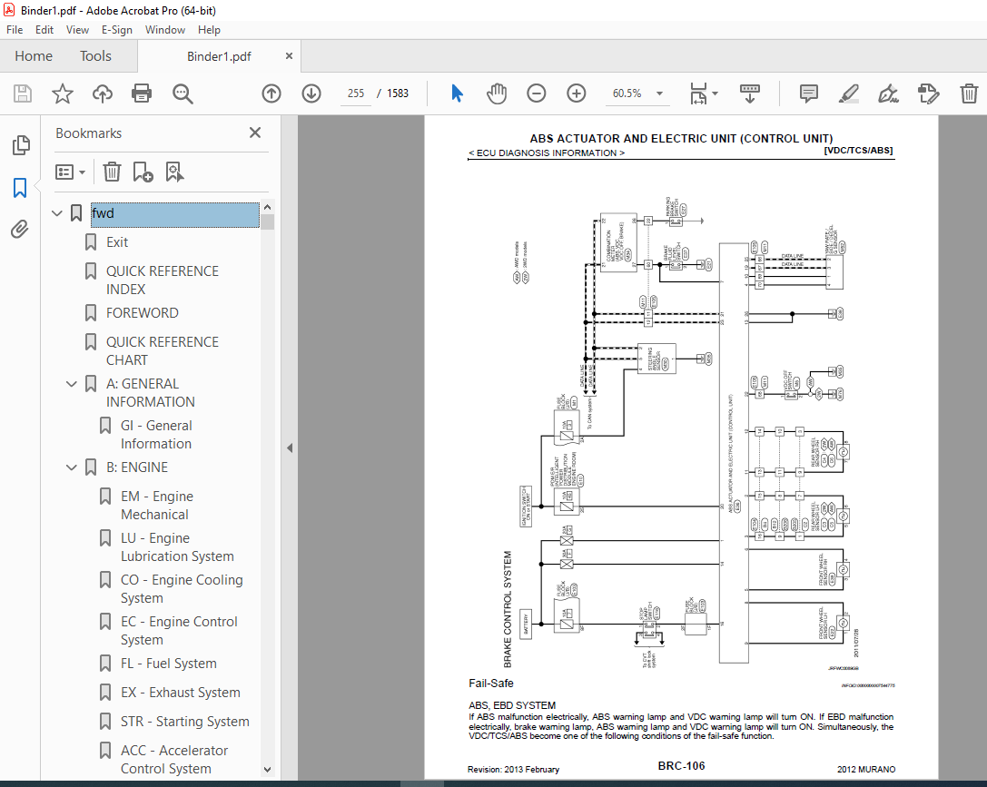Image resolution: width=987 pixels, height=787 pixels.
Task: Collapse the navigation pane with side arrow
Action: click(290, 448)
